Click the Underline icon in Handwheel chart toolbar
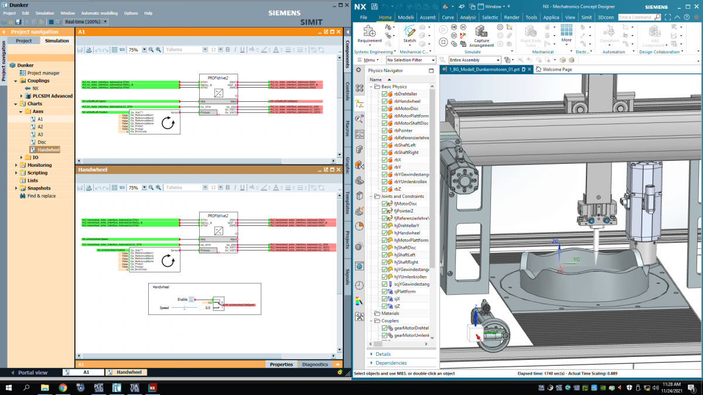703x395 pixels. (243, 188)
